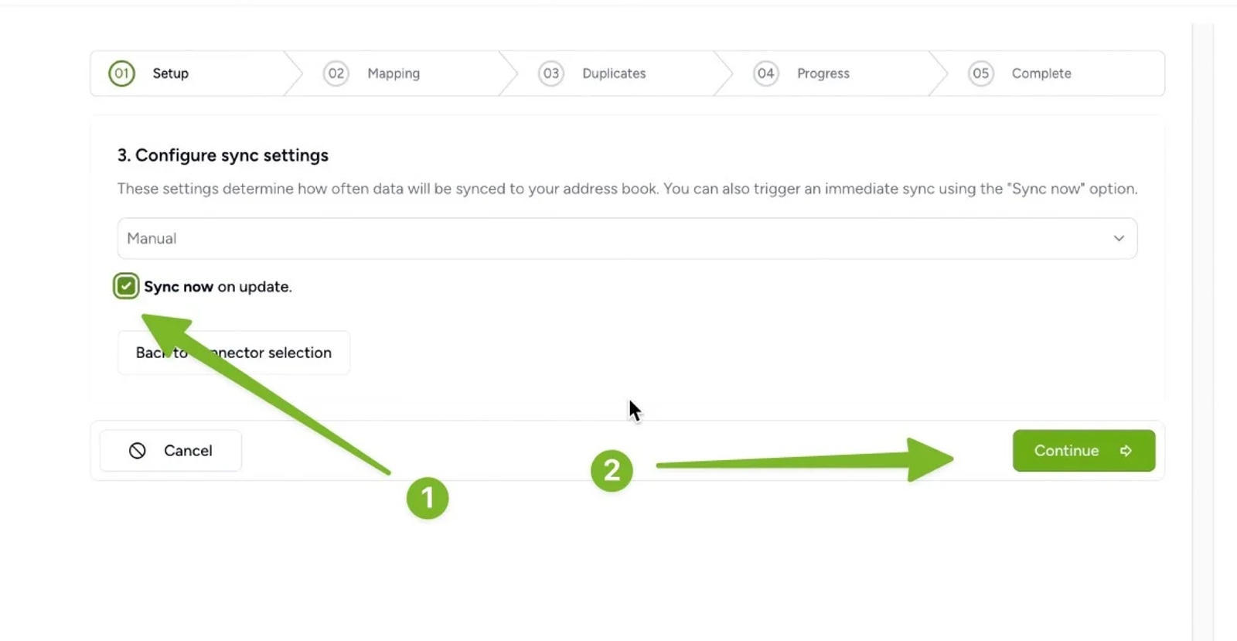This screenshot has width=1237, height=641.
Task: Click the 02 Mapping step circle icon
Action: pyautogui.click(x=336, y=73)
